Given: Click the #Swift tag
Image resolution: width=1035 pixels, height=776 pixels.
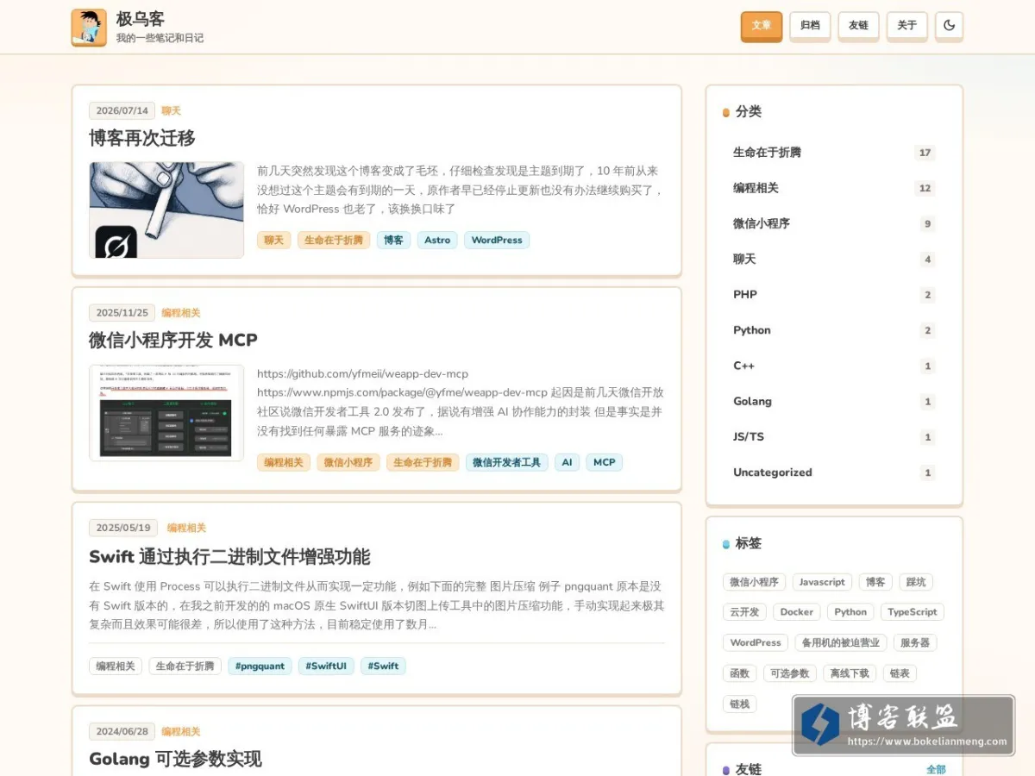Looking at the screenshot, I should (x=383, y=666).
